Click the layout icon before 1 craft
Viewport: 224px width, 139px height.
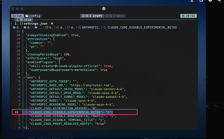click(x=83, y=16)
